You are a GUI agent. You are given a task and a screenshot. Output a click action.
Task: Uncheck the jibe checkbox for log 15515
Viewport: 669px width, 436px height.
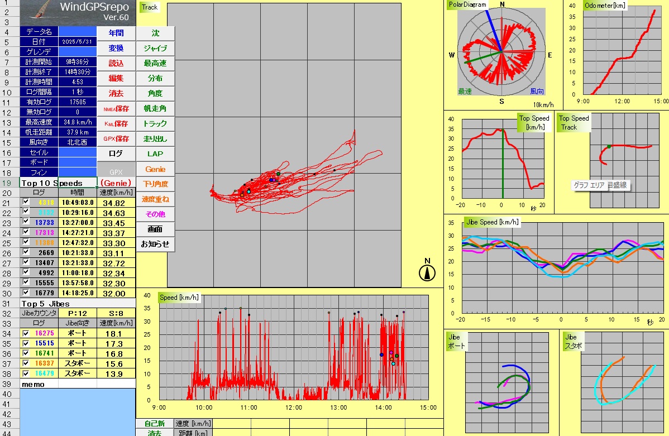[x=26, y=343]
